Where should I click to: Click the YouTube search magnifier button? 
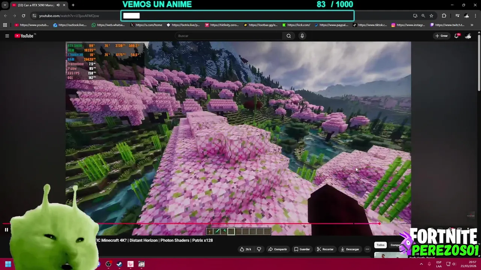pyautogui.click(x=289, y=36)
